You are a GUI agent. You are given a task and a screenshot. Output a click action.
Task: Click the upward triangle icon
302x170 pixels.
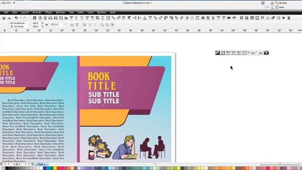(145, 18)
